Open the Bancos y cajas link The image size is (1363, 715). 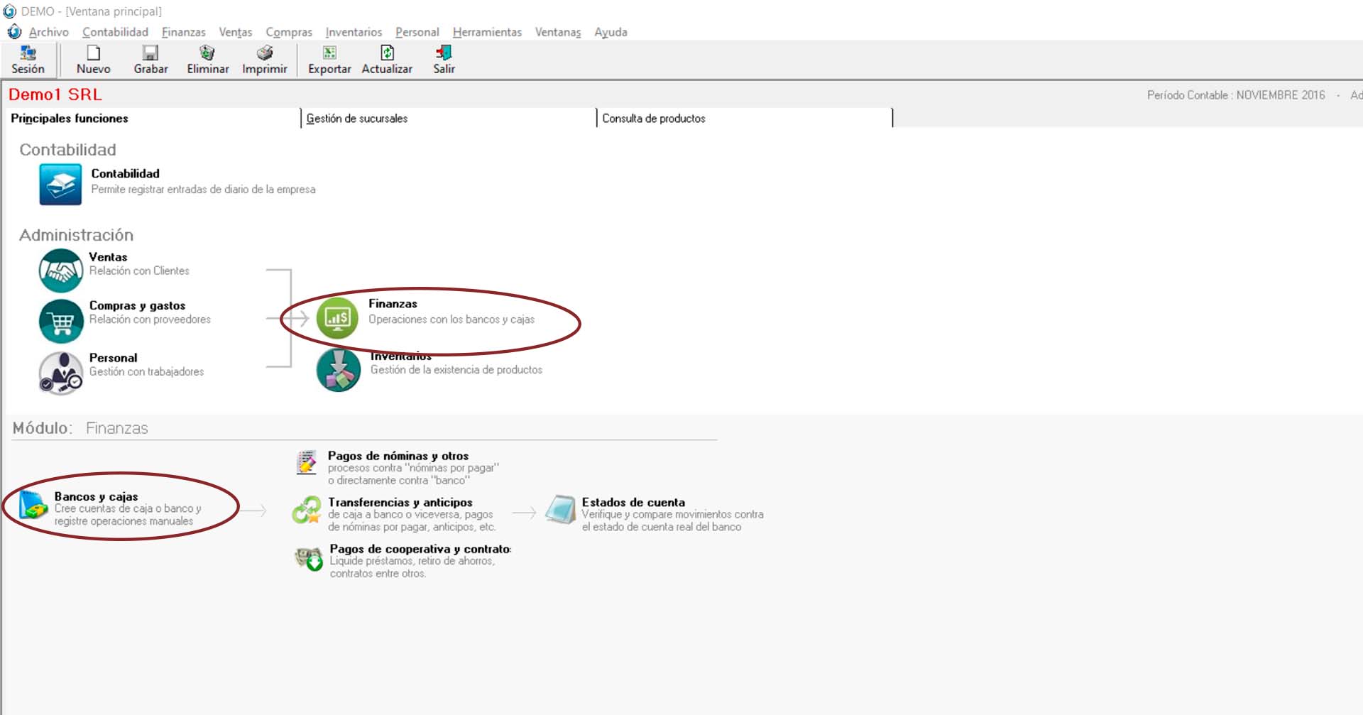pyautogui.click(x=96, y=497)
